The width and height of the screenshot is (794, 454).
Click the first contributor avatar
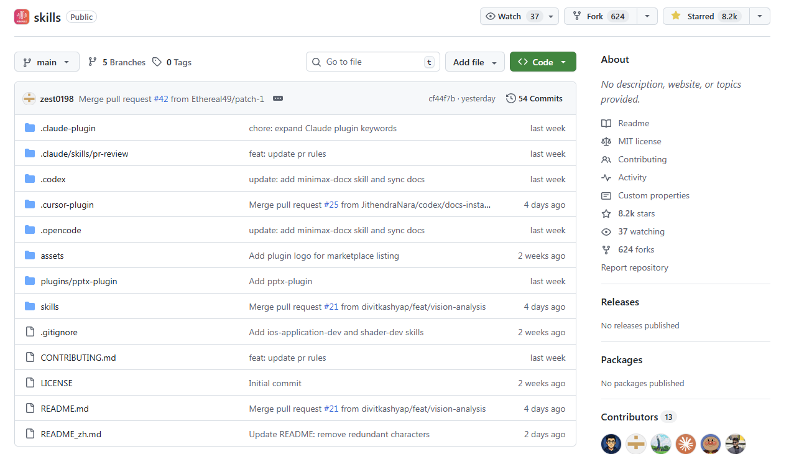pyautogui.click(x=611, y=443)
